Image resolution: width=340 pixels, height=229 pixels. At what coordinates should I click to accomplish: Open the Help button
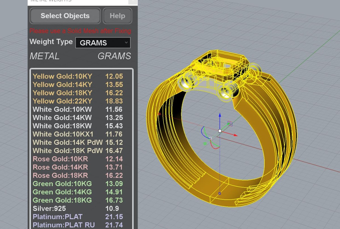tap(117, 16)
